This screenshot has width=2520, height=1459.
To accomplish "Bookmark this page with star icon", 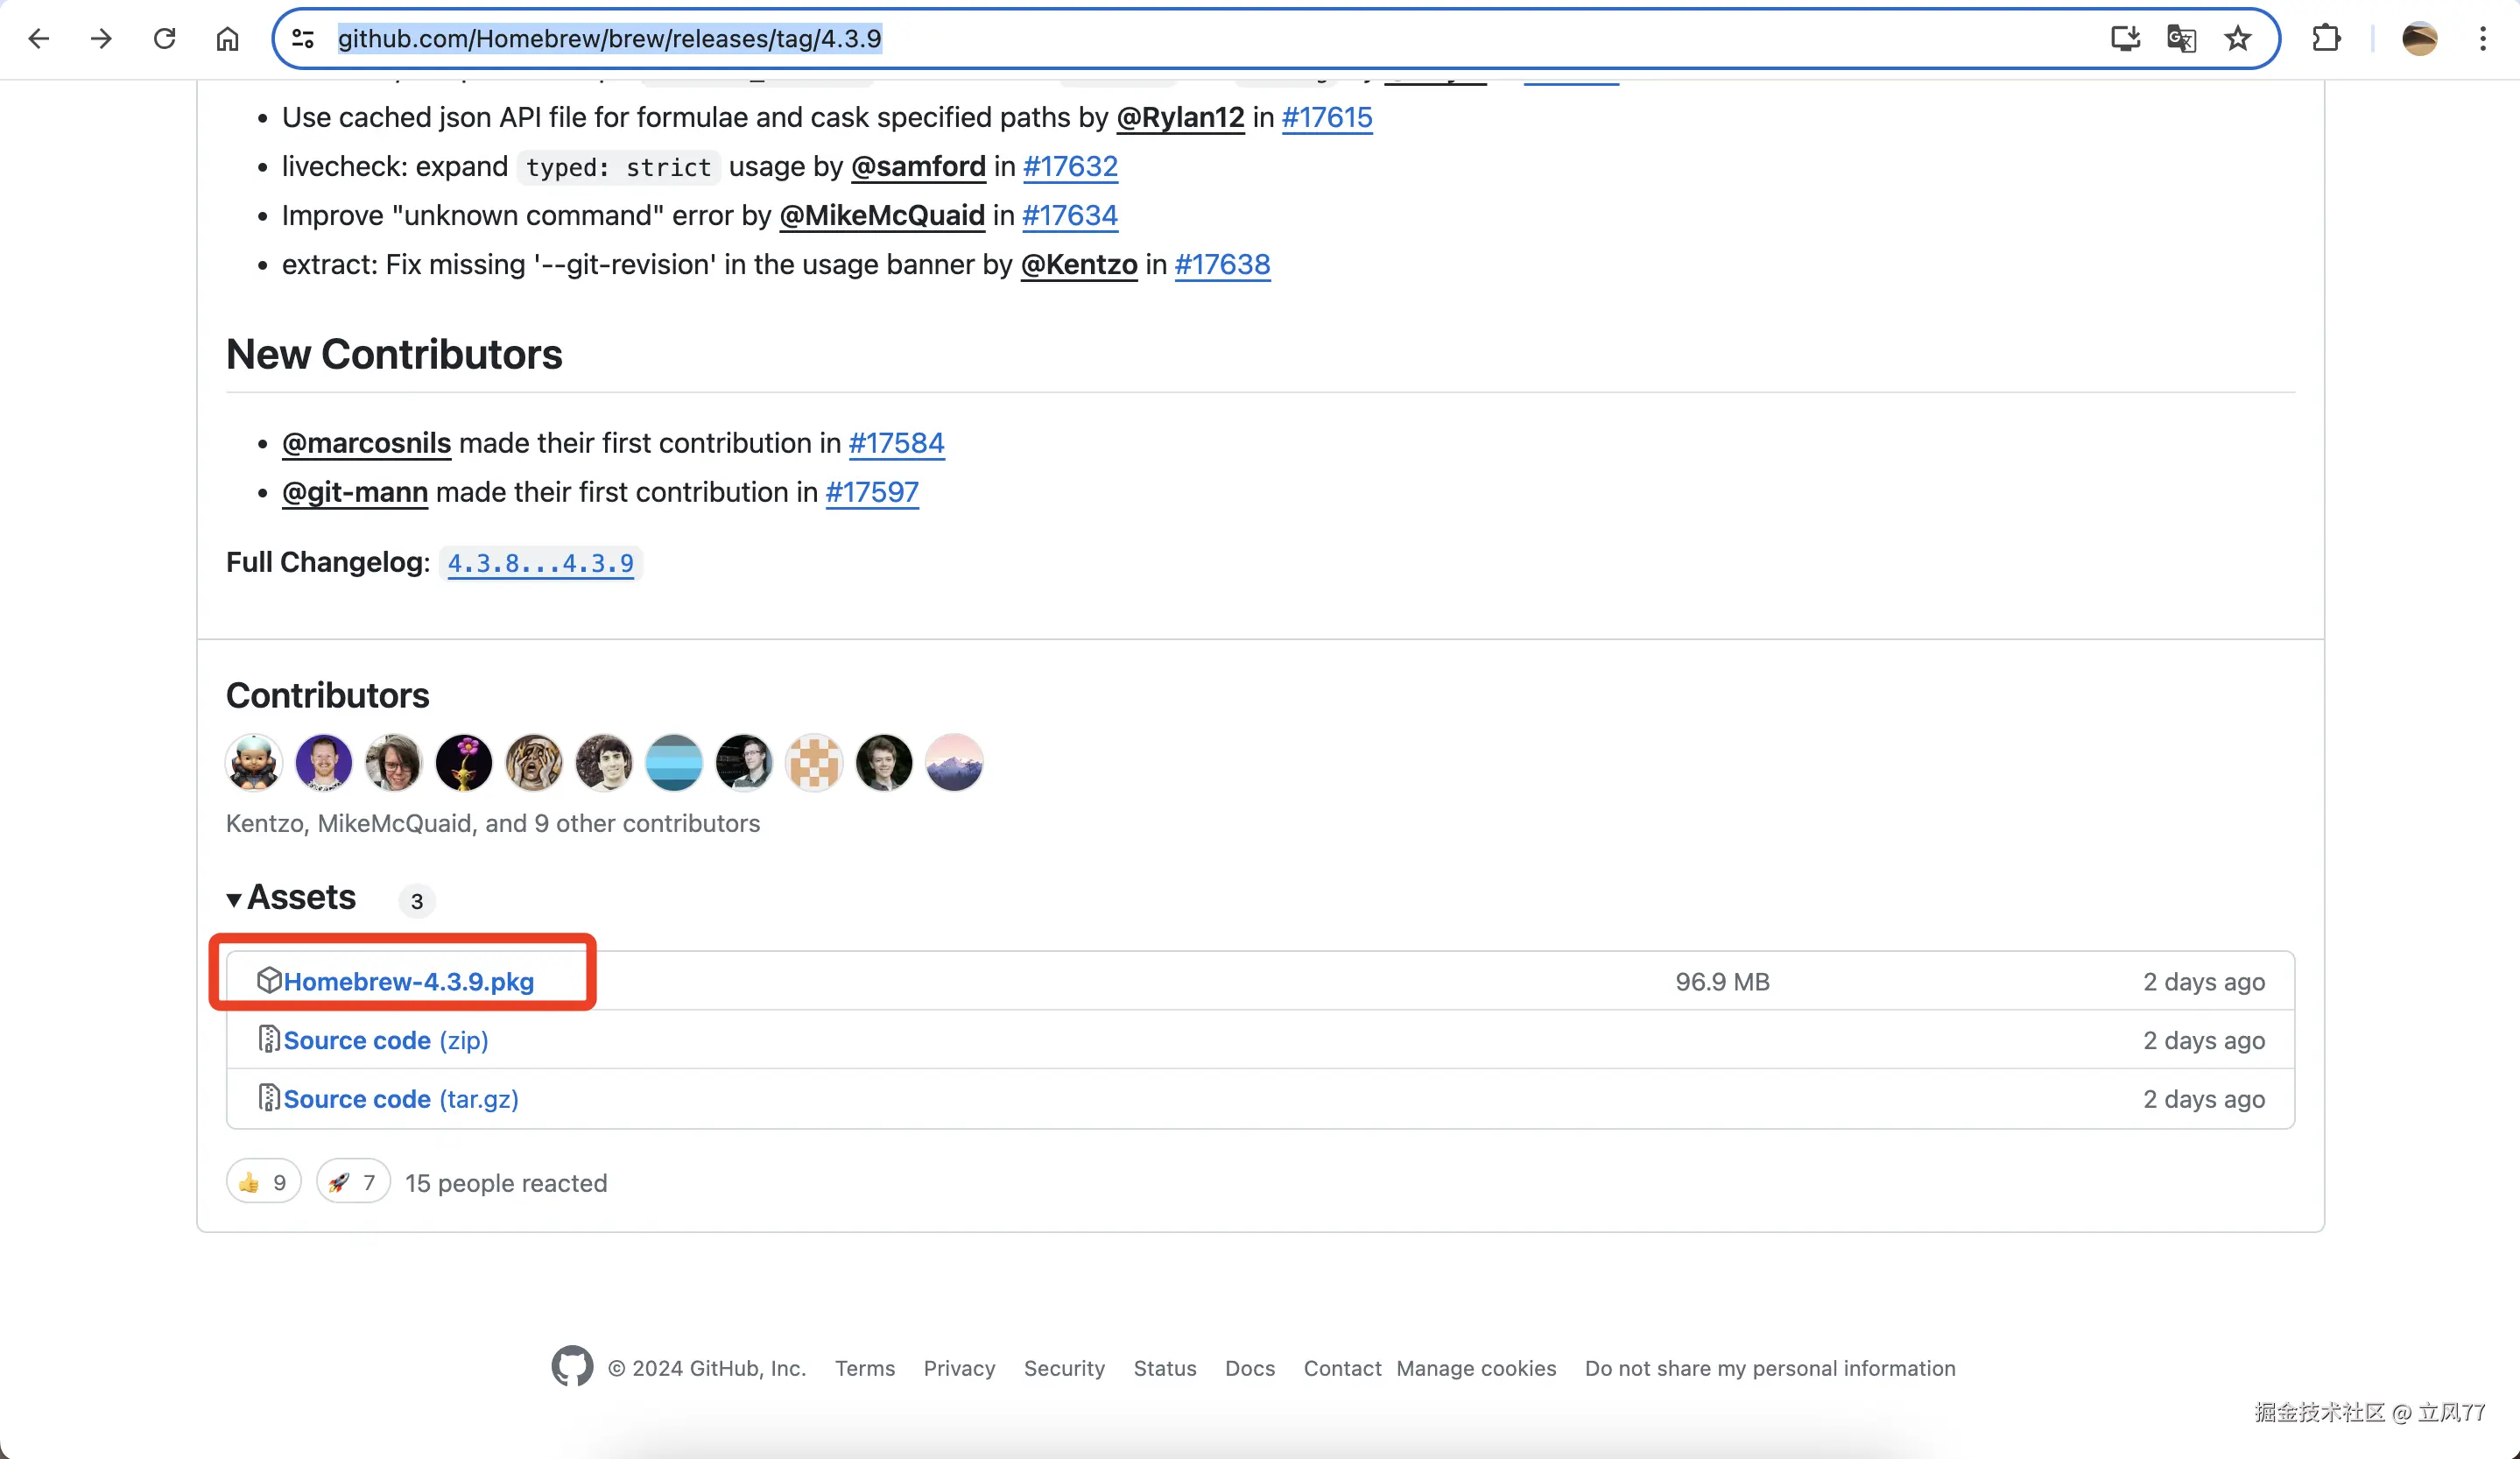I will click(2238, 39).
